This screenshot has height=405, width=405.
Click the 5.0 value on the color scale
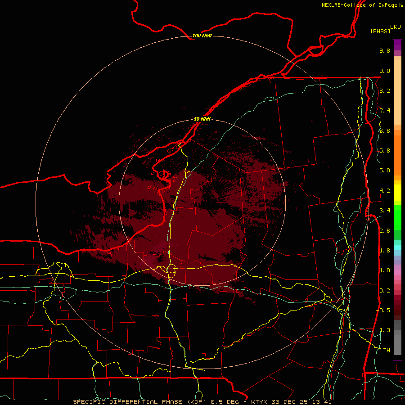(385, 171)
